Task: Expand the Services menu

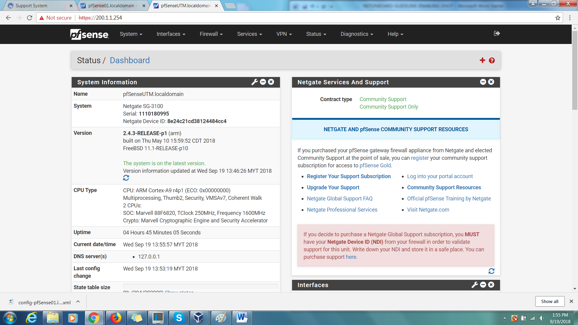Action: click(x=250, y=34)
